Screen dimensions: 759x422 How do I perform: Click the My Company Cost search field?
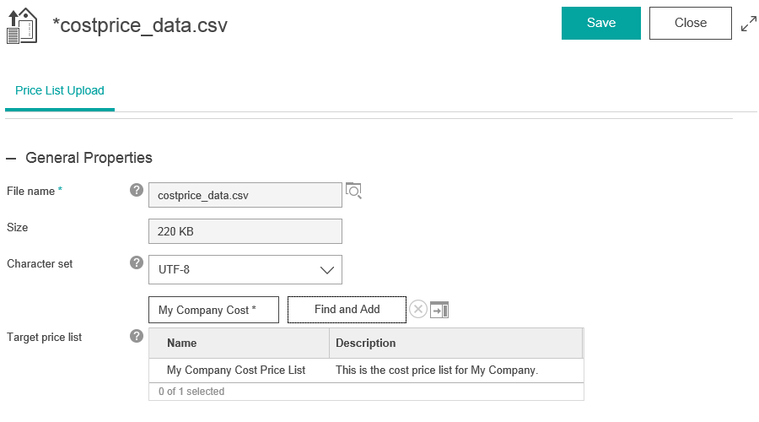pos(213,310)
